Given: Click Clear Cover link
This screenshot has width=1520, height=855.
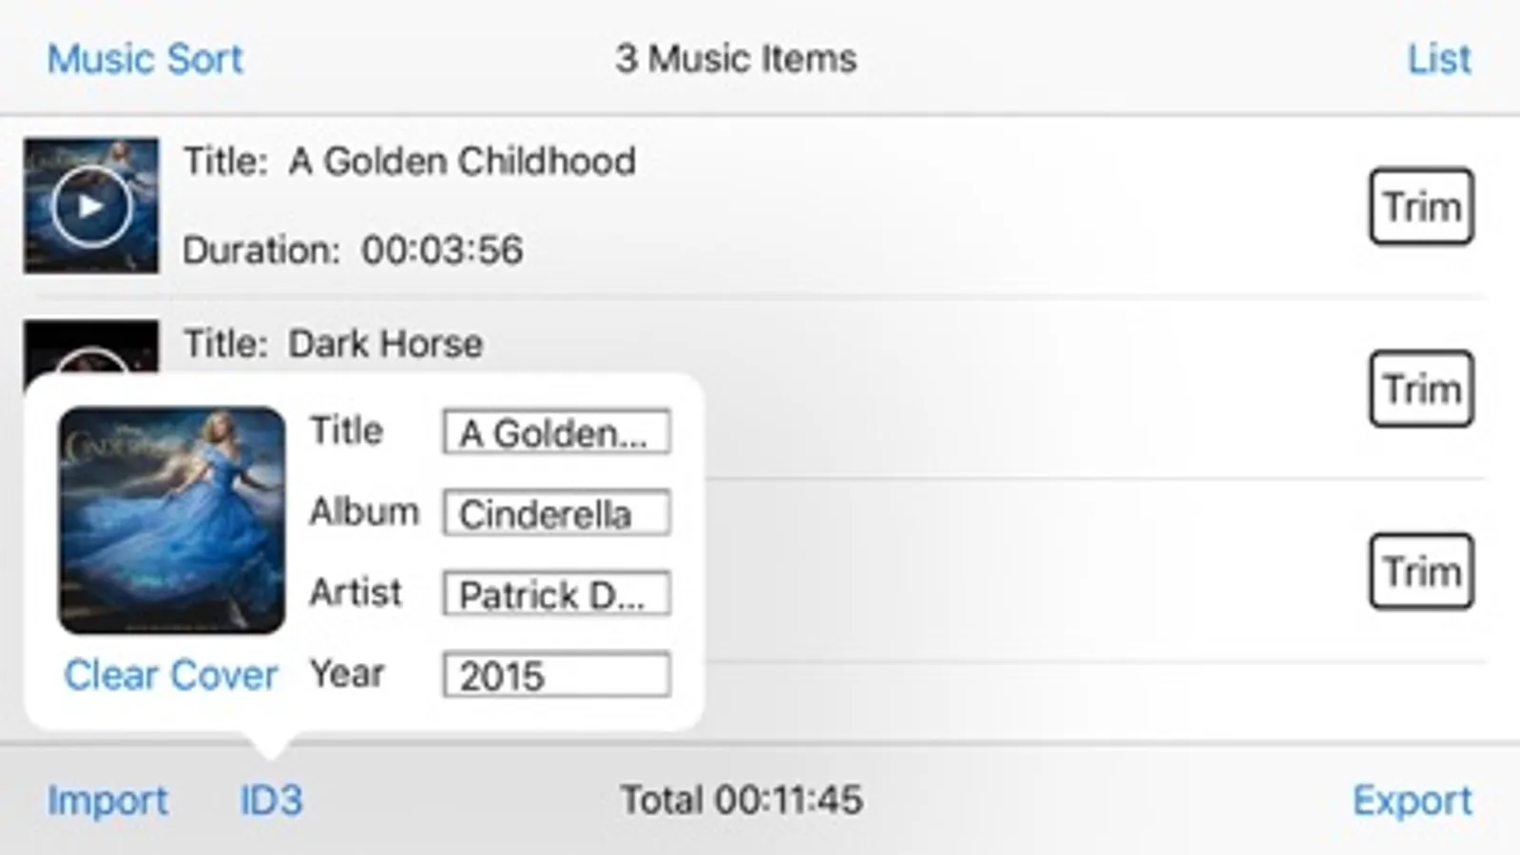Looking at the screenshot, I should point(171,675).
